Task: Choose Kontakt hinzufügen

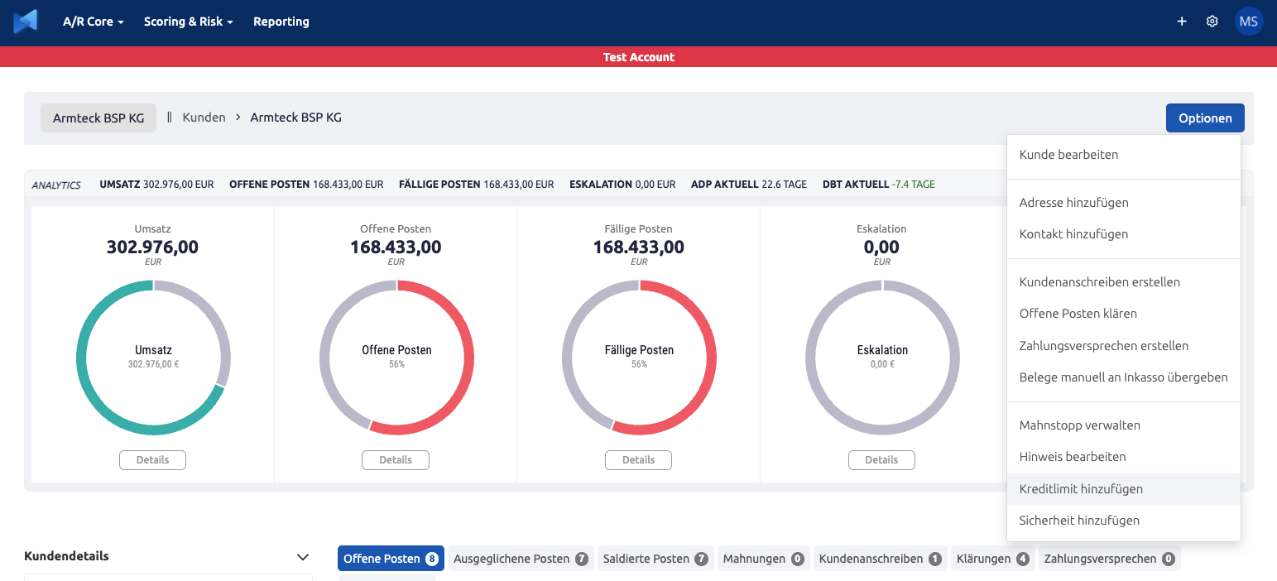Action: [1124, 234]
